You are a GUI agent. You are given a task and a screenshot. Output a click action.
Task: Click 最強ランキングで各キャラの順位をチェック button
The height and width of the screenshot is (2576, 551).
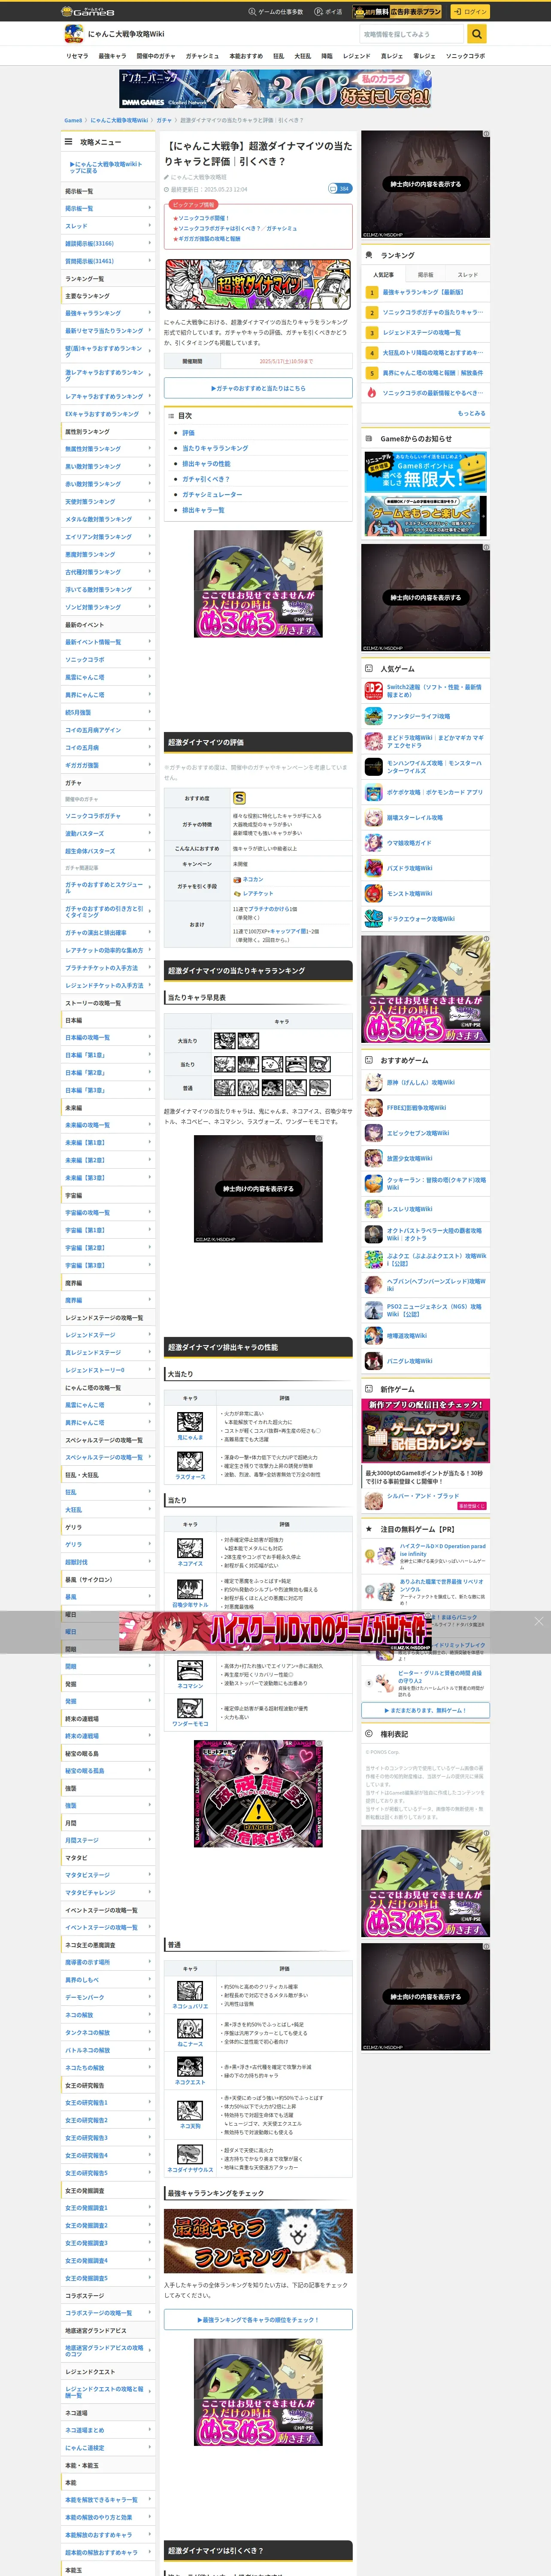tap(258, 2320)
